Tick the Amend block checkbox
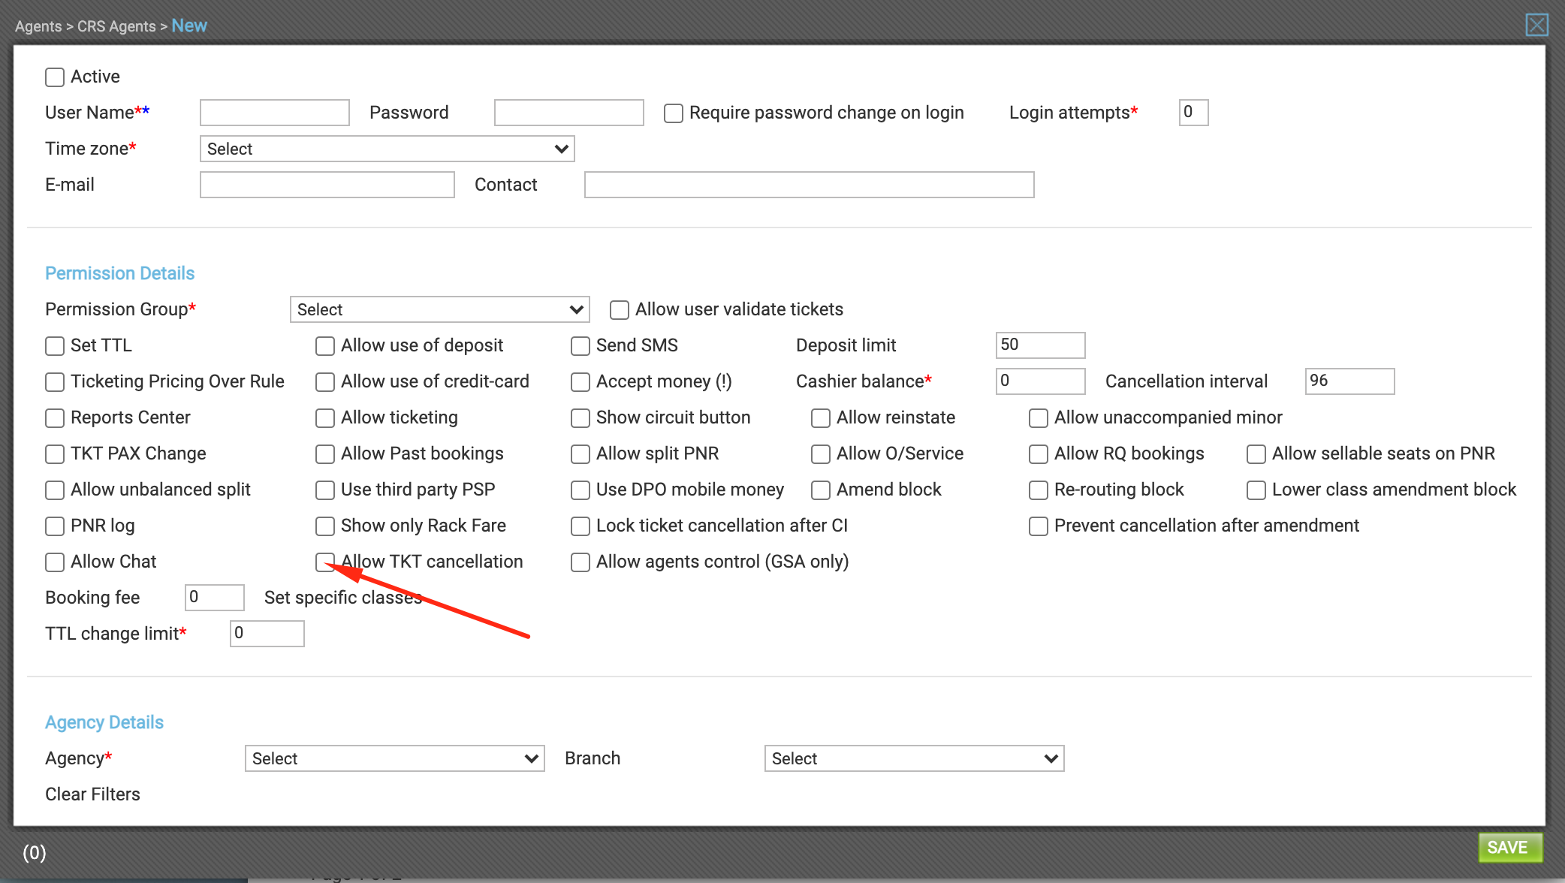The height and width of the screenshot is (883, 1565). [821, 490]
